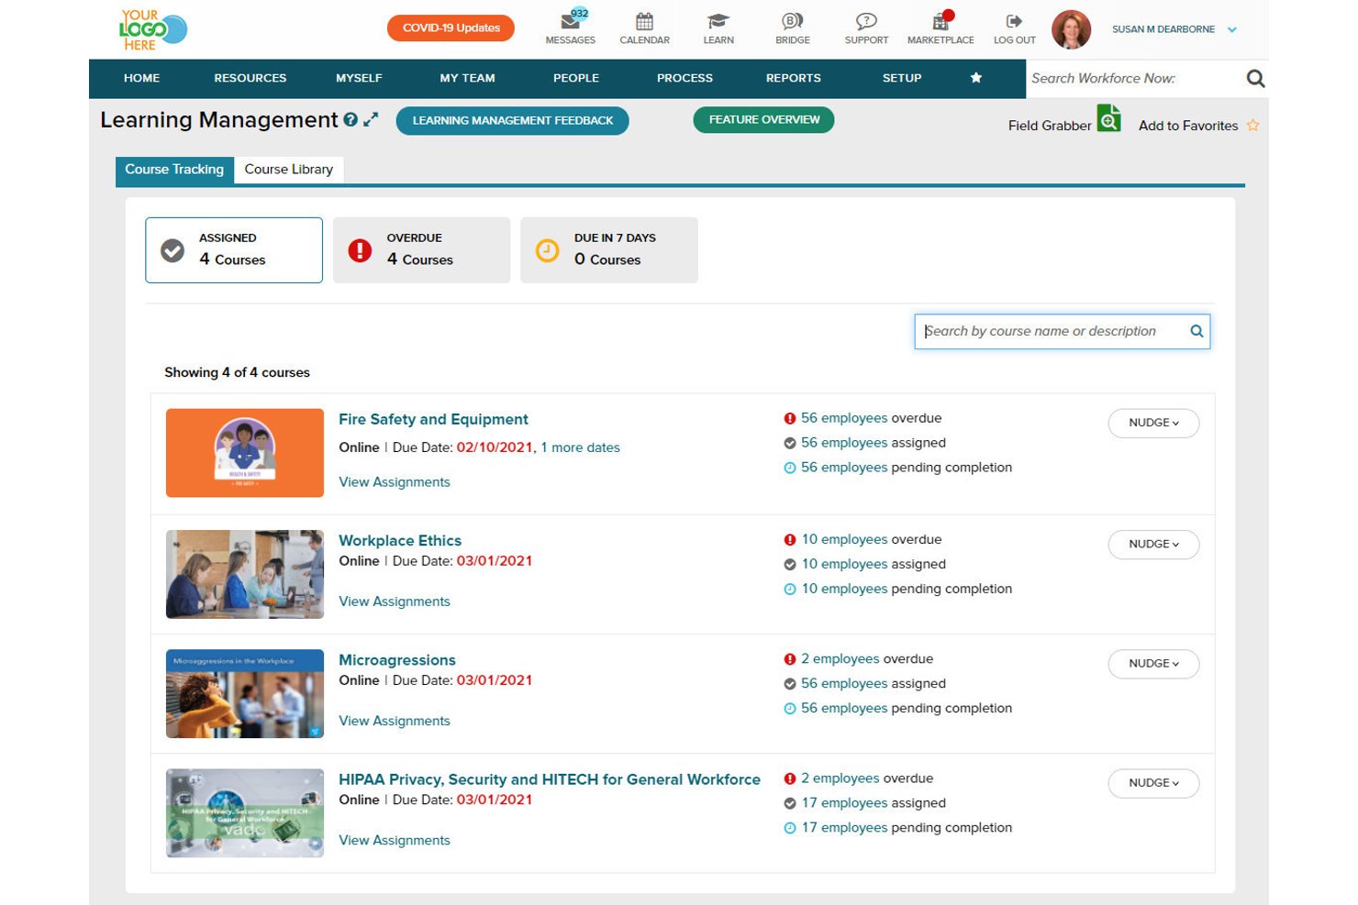Viewport: 1358px width, 905px height.
Task: Click View Assignments for Workplace Ethics
Action: click(x=395, y=601)
